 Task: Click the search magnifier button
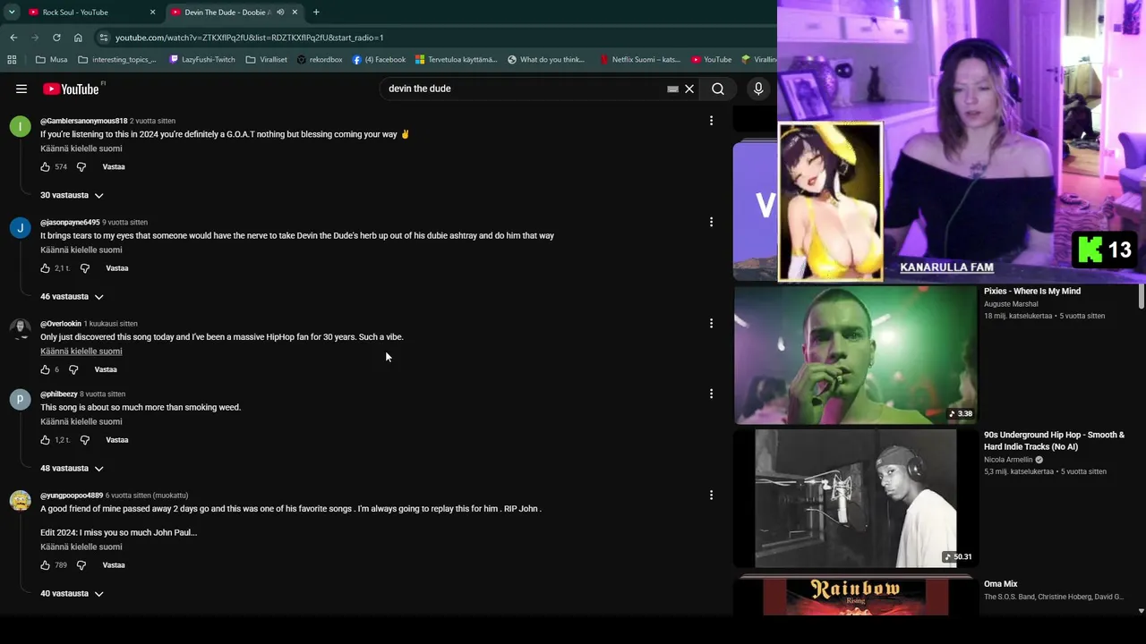(x=718, y=89)
